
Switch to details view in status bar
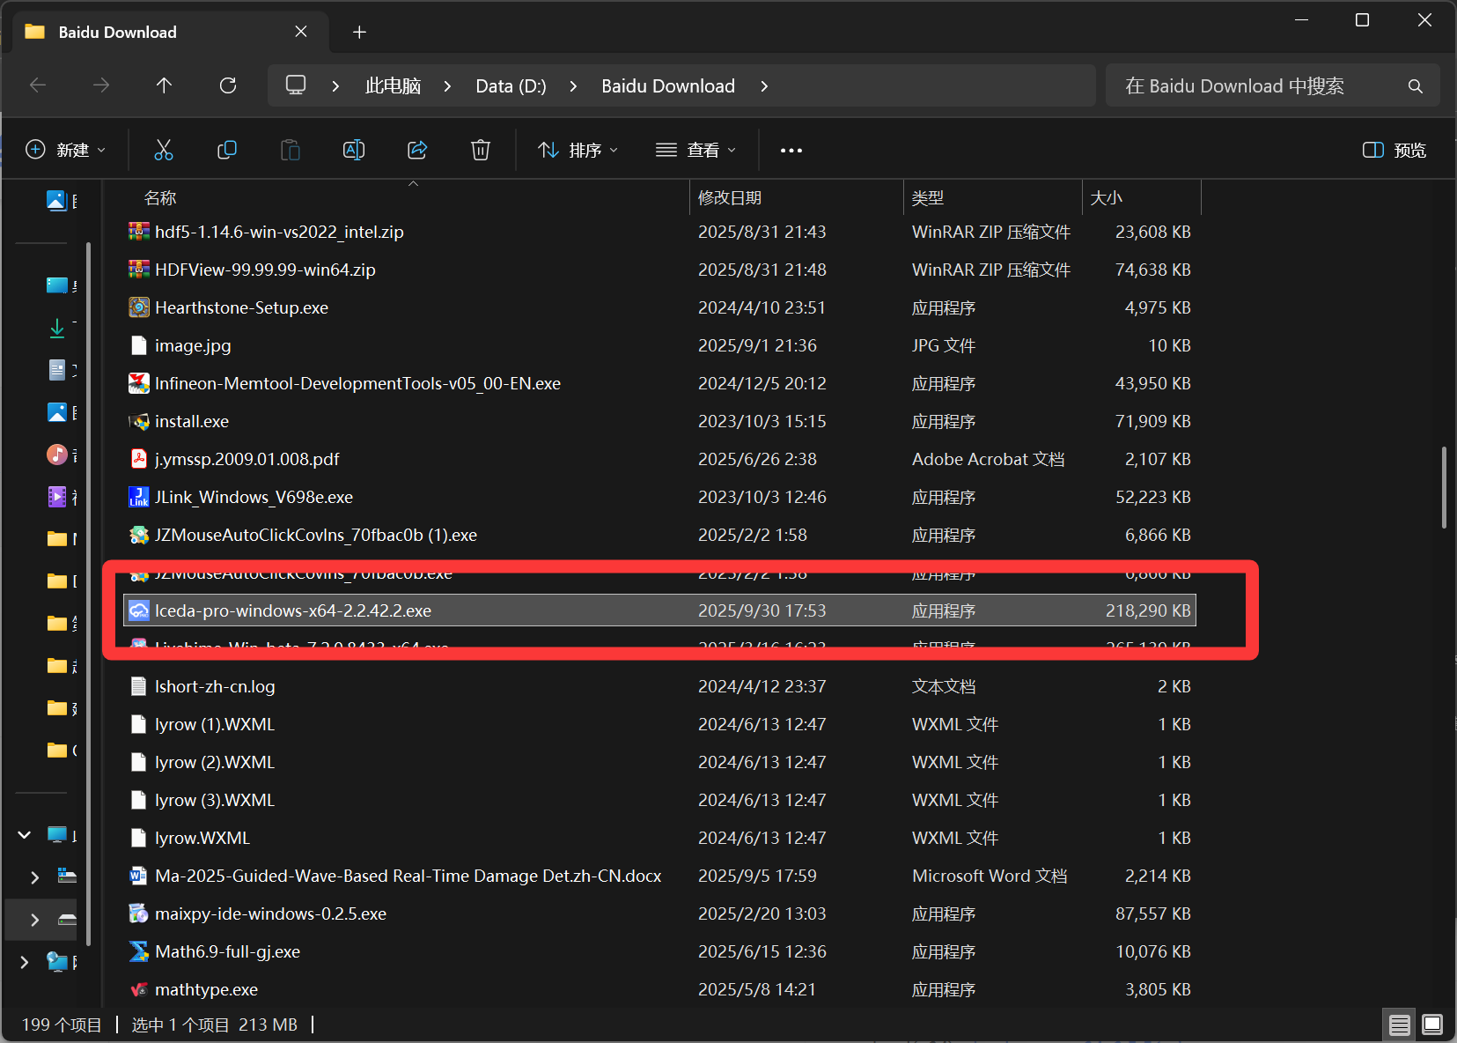coord(1400,1025)
